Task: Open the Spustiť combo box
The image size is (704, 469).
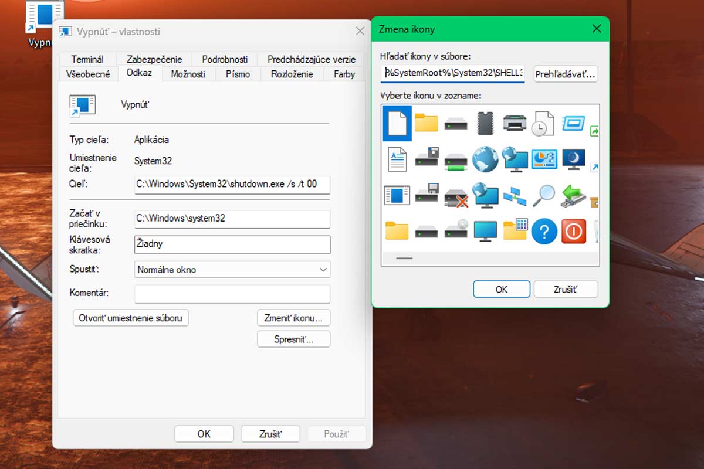Action: point(232,270)
